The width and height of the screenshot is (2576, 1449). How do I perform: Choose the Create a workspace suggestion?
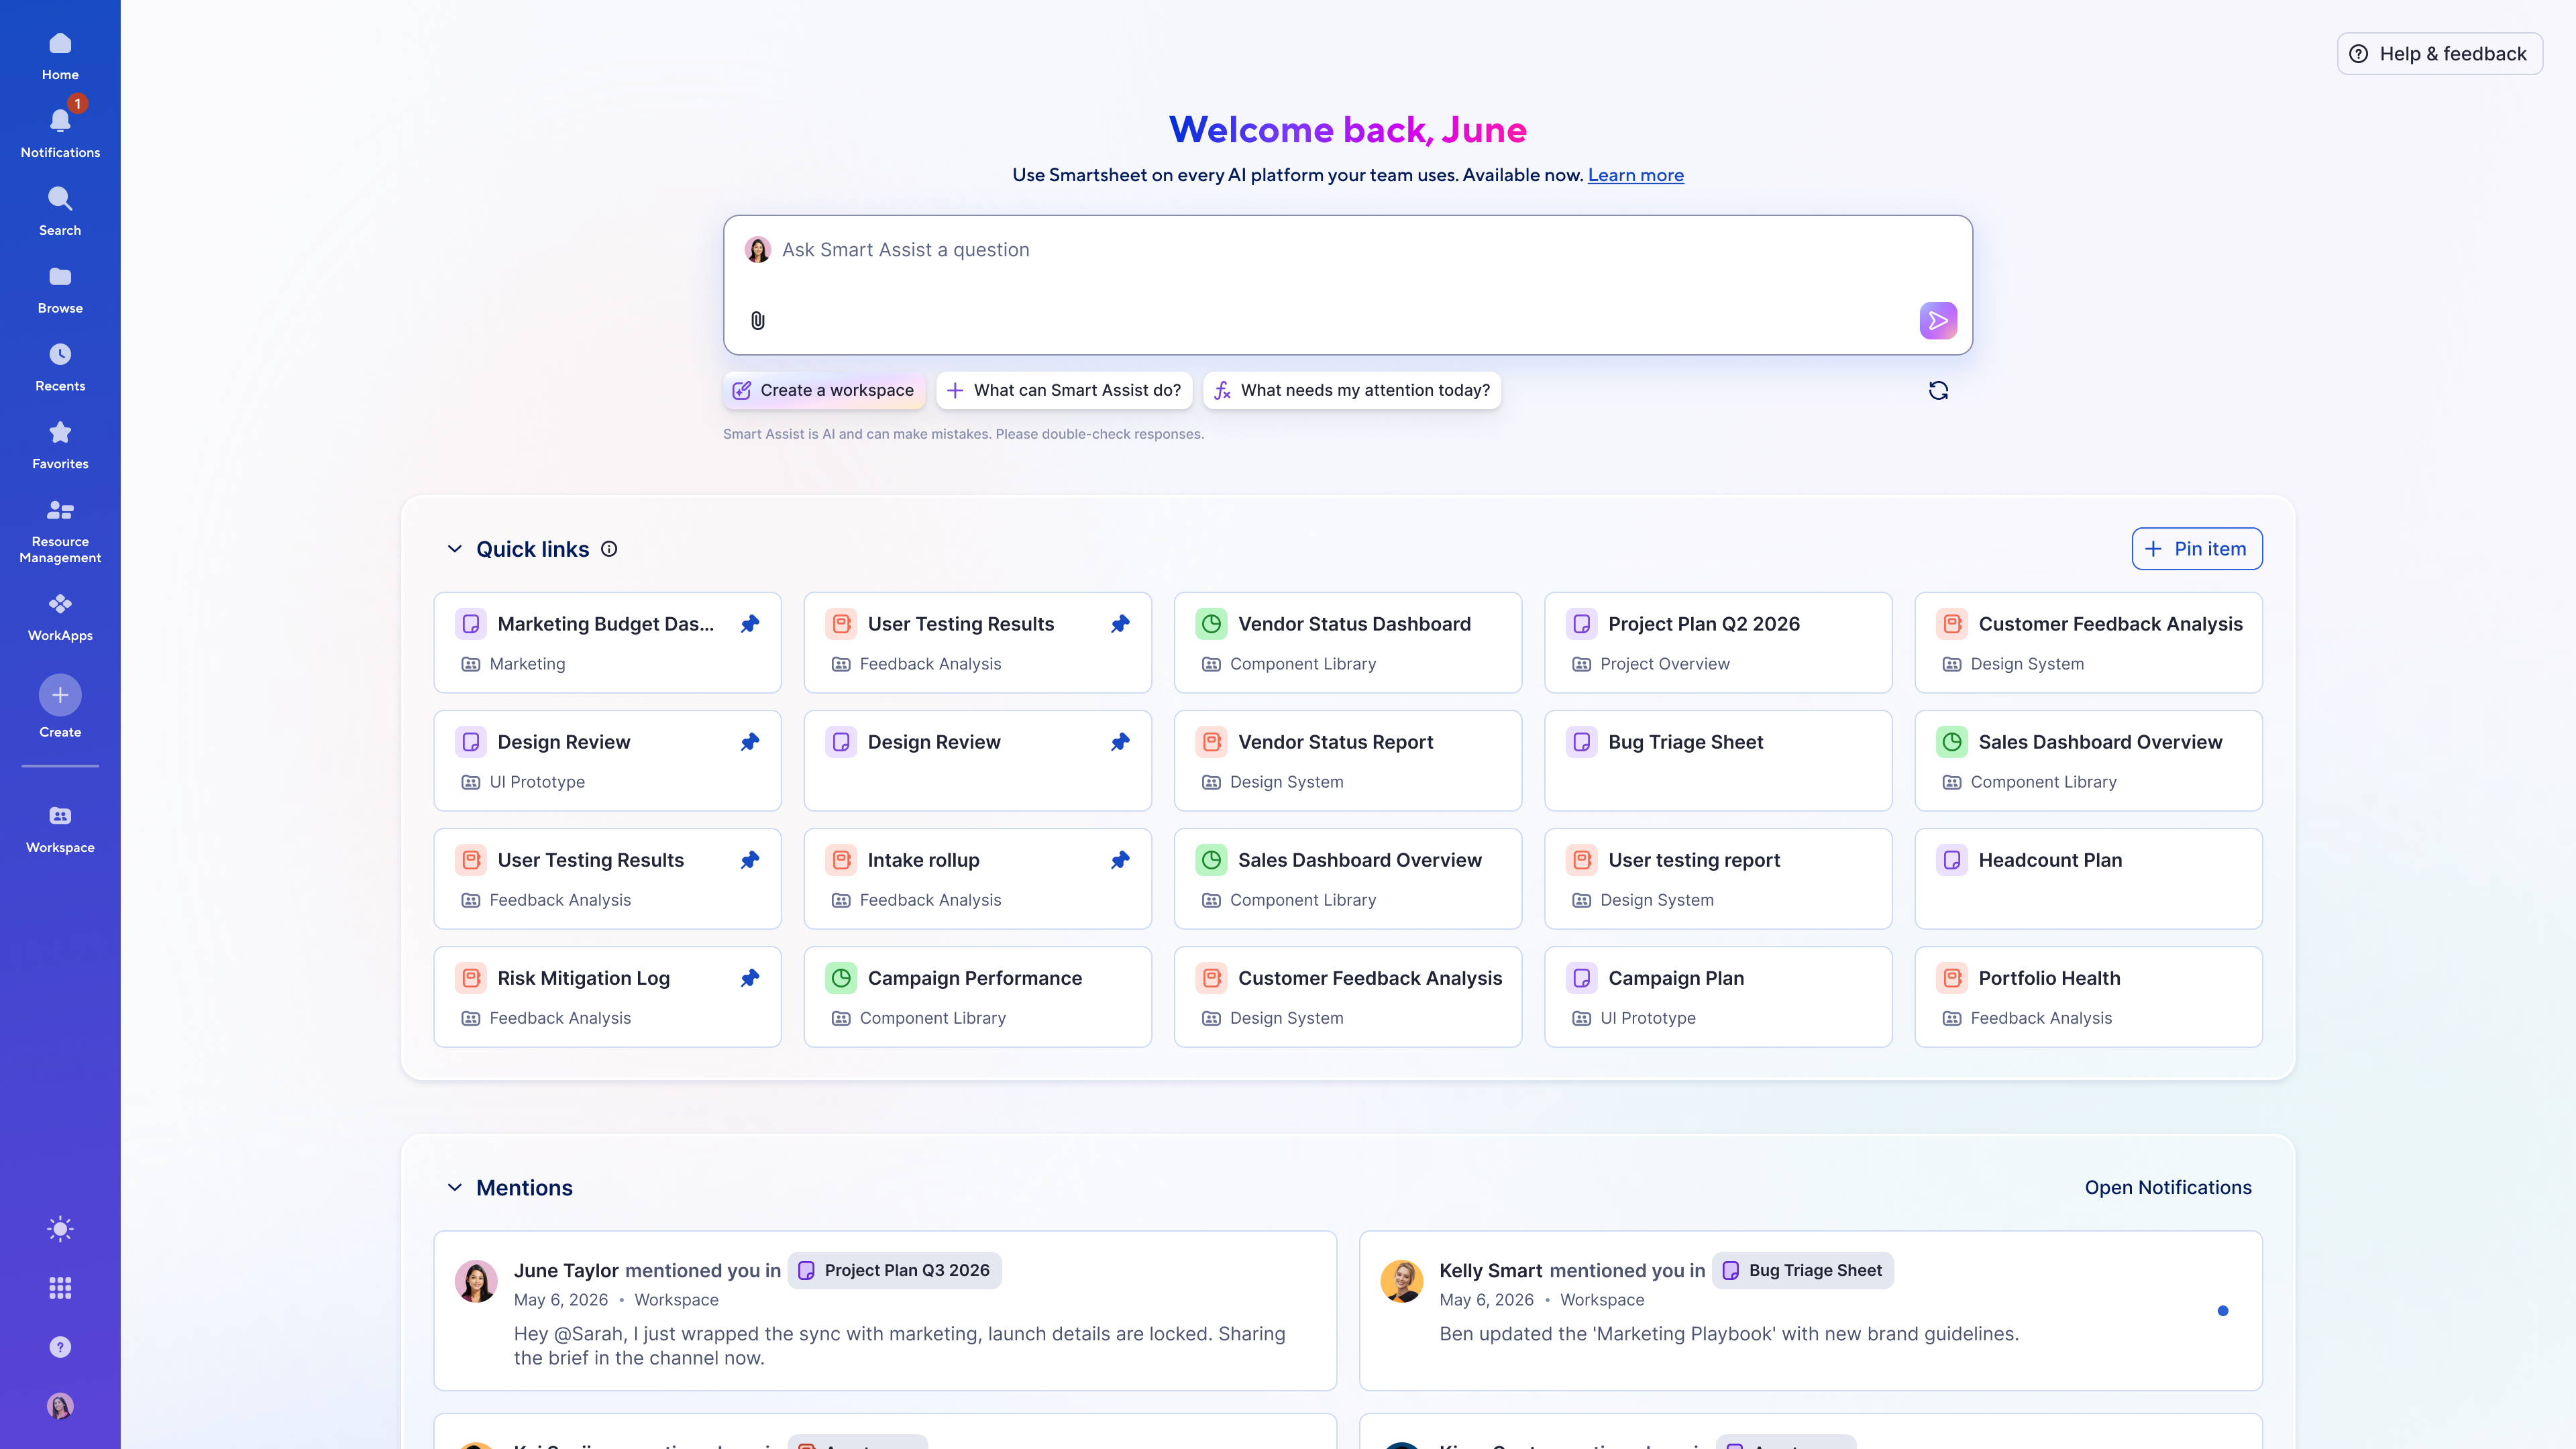[x=824, y=390]
